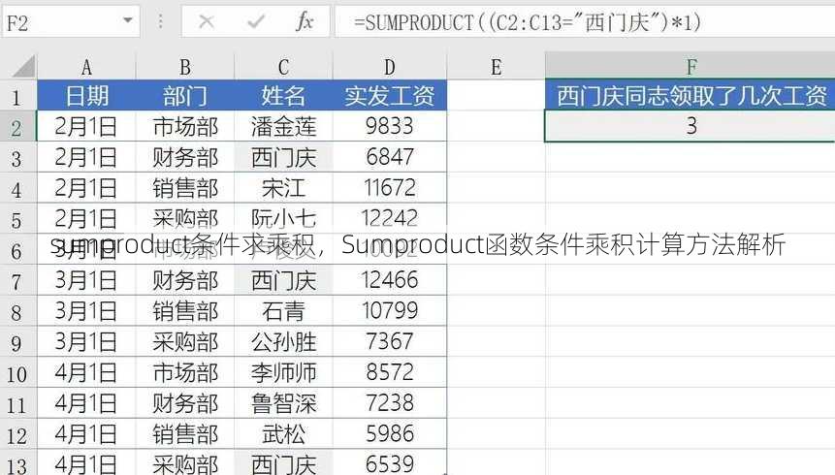Select column A header

(x=86, y=67)
